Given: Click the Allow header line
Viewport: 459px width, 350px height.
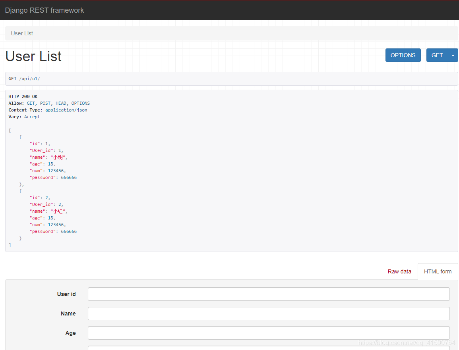Looking at the screenshot, I should tap(49, 103).
